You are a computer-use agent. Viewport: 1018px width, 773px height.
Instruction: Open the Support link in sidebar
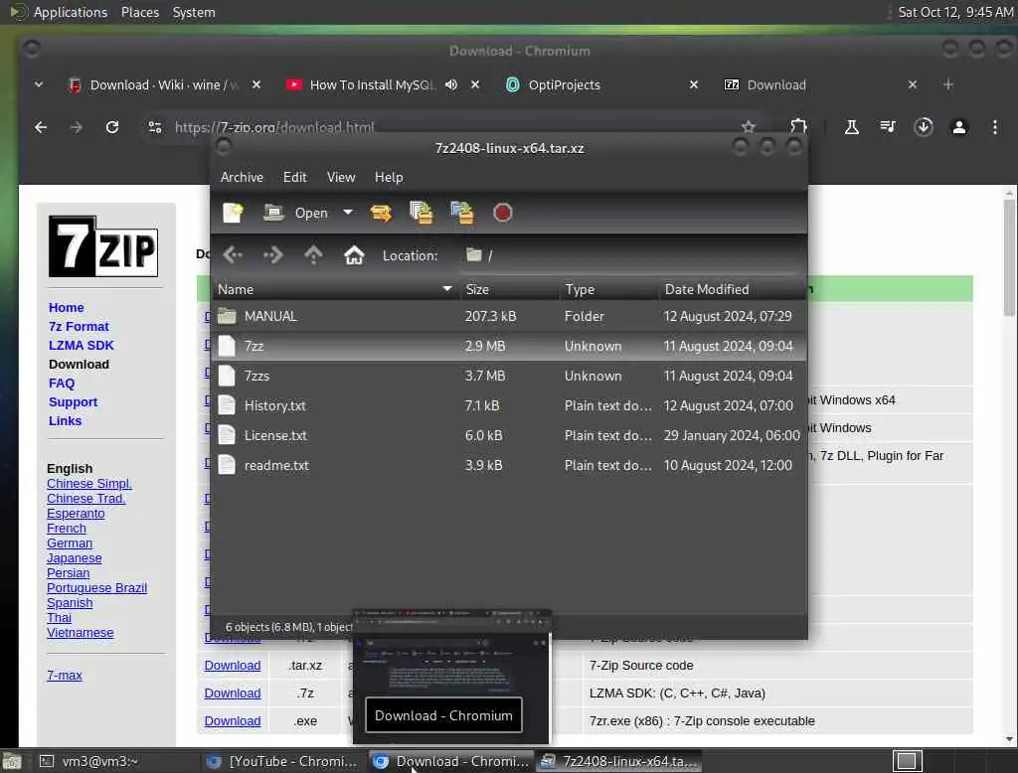[x=73, y=401]
